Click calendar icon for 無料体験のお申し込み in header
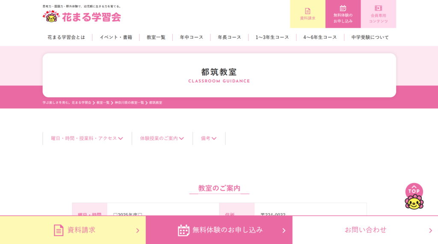This screenshot has width=438, height=244. pos(343,8)
